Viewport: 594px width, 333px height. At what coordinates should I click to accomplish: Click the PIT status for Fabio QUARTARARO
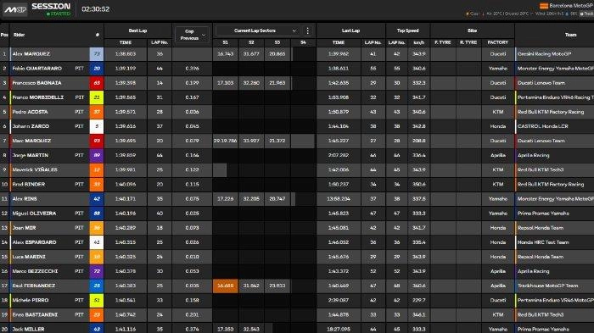coord(79,69)
